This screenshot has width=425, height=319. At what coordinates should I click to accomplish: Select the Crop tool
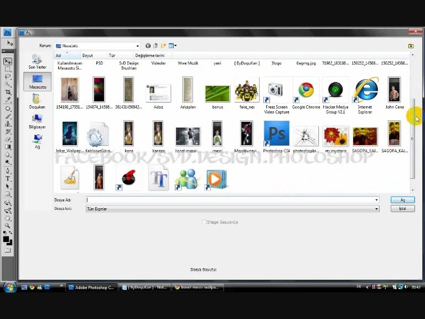point(8,92)
